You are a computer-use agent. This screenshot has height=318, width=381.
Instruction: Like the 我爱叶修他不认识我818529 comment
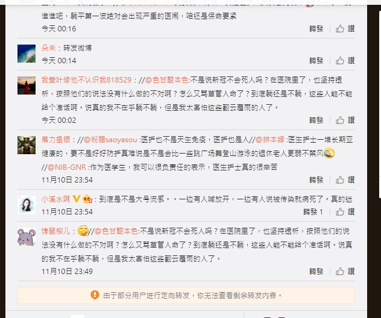click(x=340, y=120)
